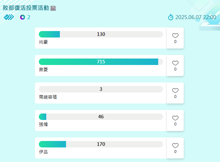This screenshot has height=162, width=220.
Task: Like the 均豪 option heart icon
Action: click(x=175, y=36)
